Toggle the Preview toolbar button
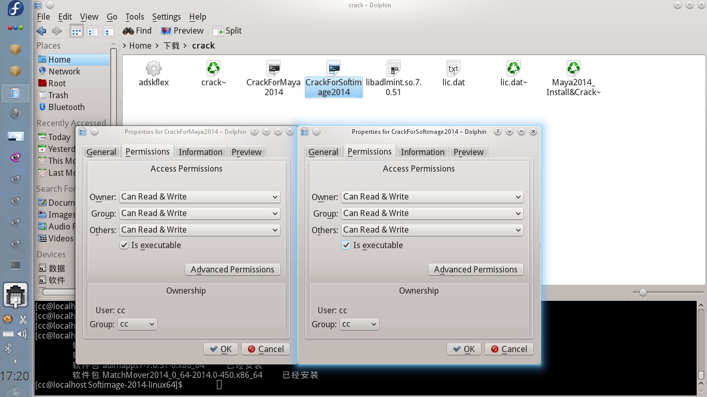707x397 pixels. (x=182, y=31)
